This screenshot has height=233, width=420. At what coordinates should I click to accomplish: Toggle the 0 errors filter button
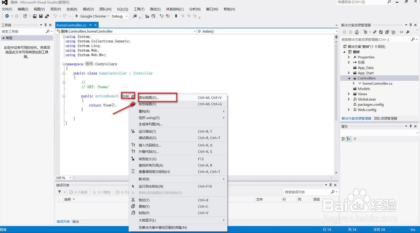point(78,192)
